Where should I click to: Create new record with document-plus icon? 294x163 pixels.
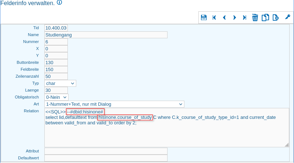[275, 18]
